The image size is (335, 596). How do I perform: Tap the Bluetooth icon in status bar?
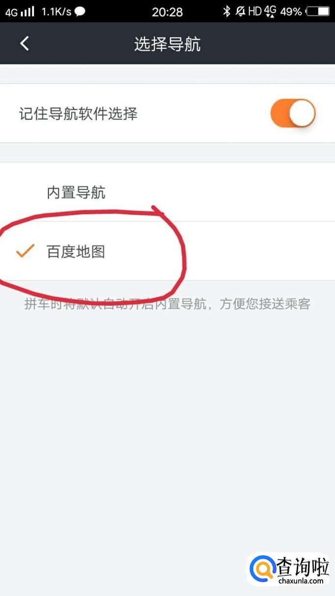click(226, 11)
